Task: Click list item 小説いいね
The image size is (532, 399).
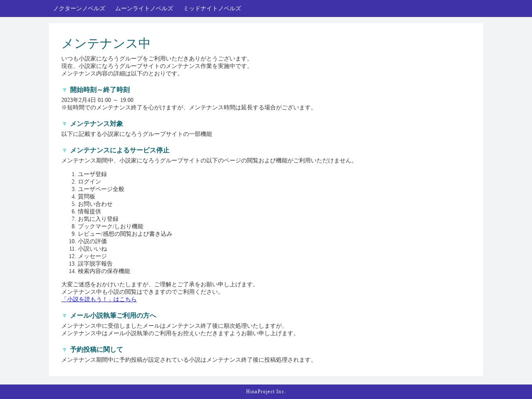Action: pos(92,249)
